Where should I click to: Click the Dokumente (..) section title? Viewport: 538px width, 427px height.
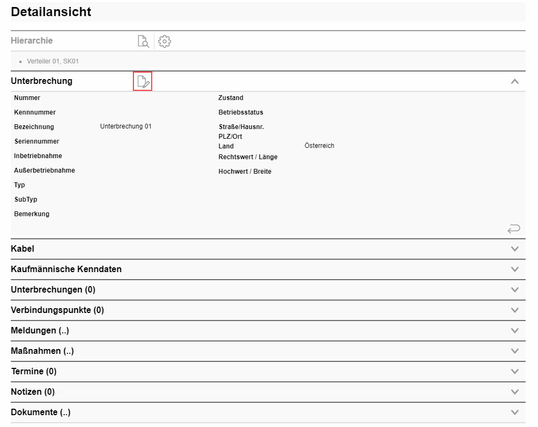click(40, 412)
